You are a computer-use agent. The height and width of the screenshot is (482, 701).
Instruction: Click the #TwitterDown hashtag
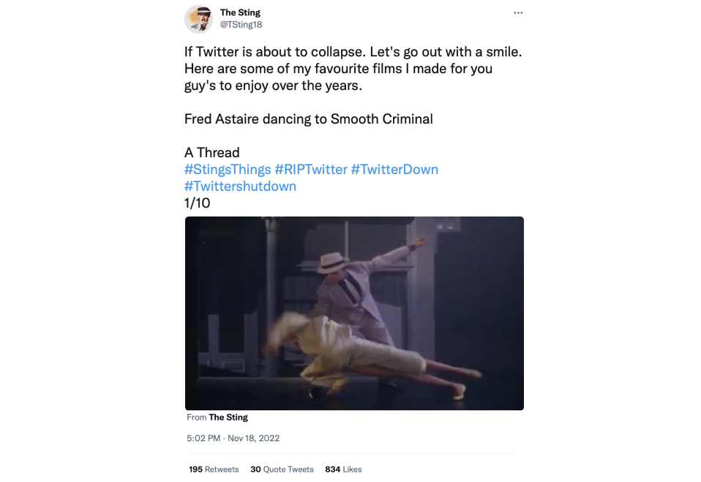pos(394,170)
